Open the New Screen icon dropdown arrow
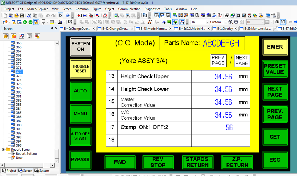The height and width of the screenshot is (176, 297). pos(9,22)
